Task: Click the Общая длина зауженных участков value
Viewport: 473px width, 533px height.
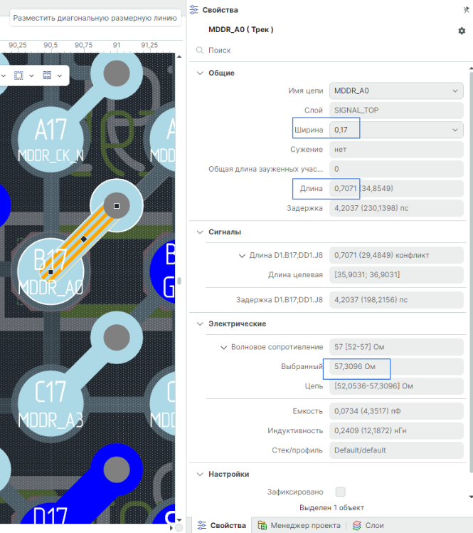Action: 396,169
